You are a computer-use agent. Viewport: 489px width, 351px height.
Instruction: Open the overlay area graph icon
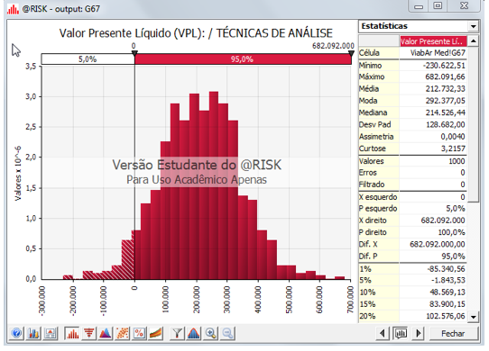(x=106, y=334)
